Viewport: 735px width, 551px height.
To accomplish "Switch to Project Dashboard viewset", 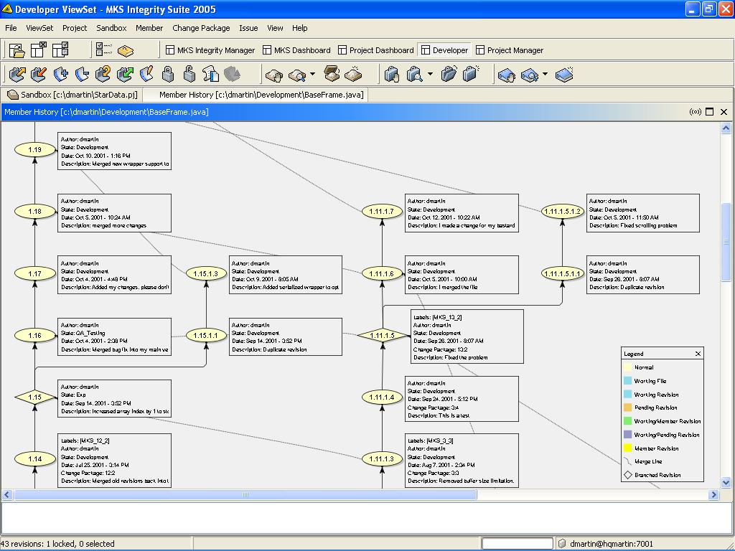I will [376, 50].
